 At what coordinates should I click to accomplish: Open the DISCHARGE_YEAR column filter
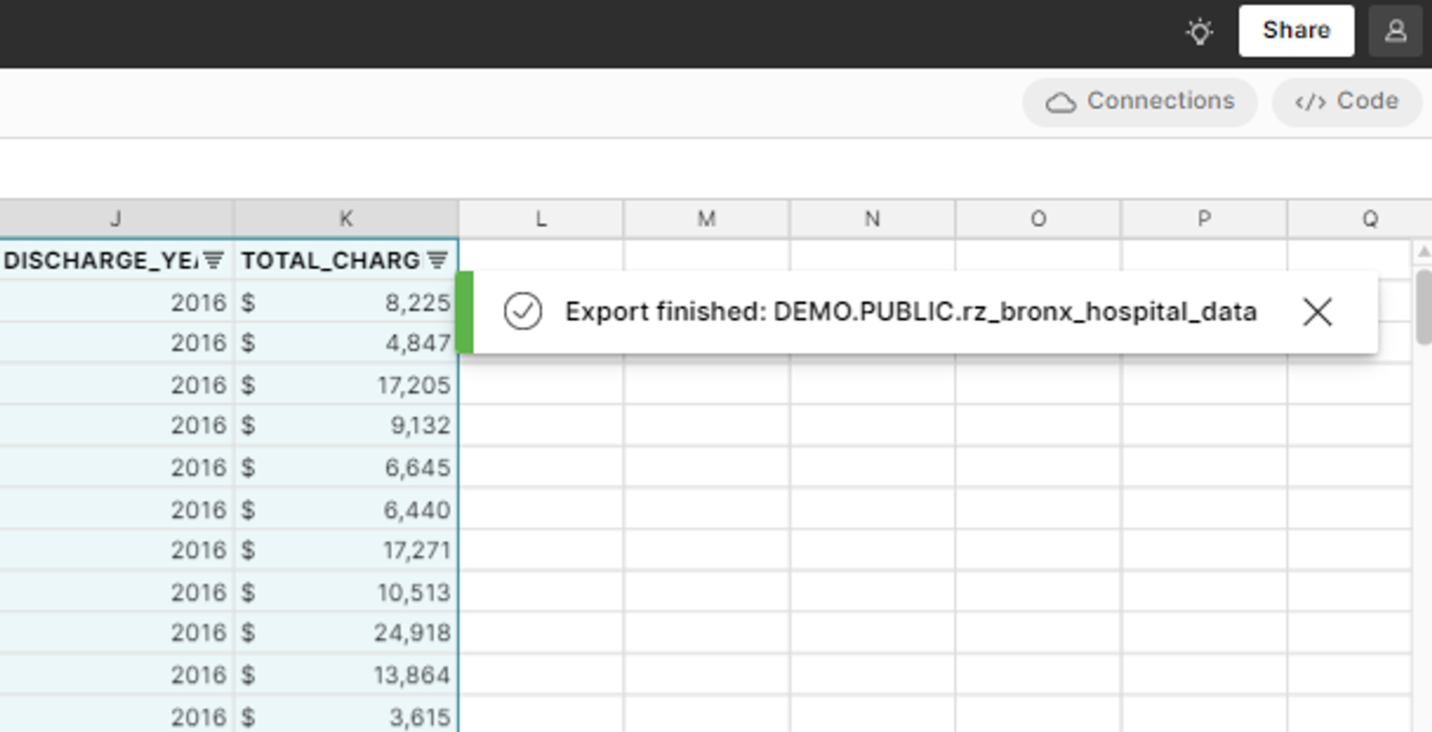(x=213, y=260)
